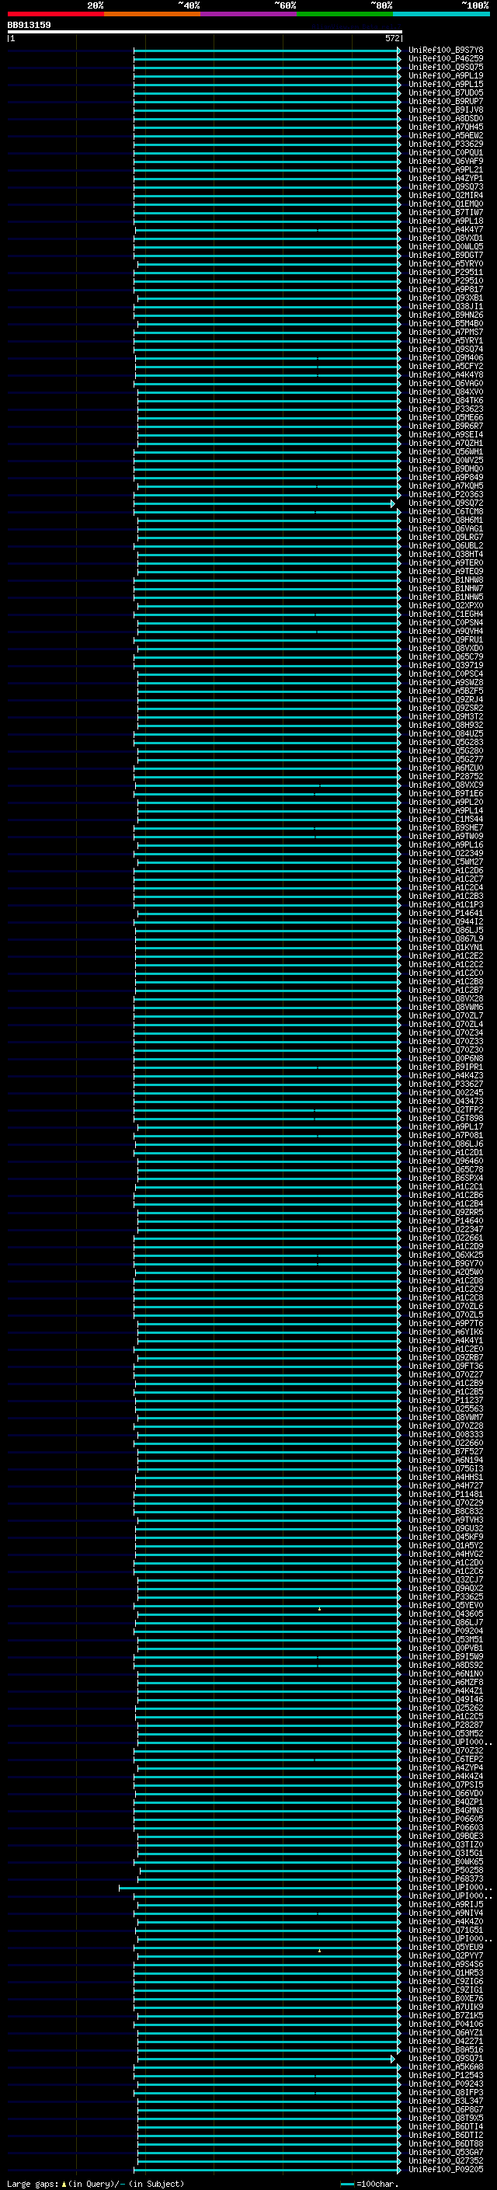The image size is (497, 2190).
Task: Click the UniRef100_P11481 label
Action: 446,1495
